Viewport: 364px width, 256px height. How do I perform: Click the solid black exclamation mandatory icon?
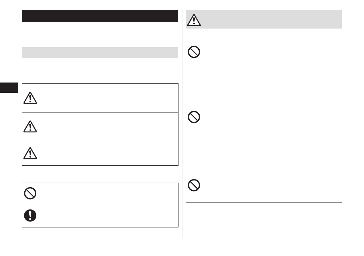click(30, 215)
